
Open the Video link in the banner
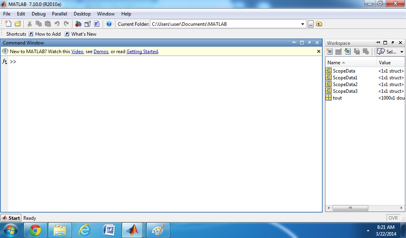[77, 52]
